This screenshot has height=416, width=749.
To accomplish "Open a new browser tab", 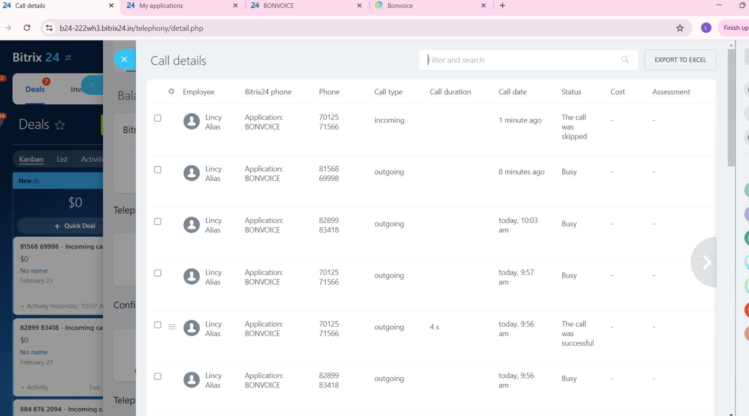I will pos(502,6).
